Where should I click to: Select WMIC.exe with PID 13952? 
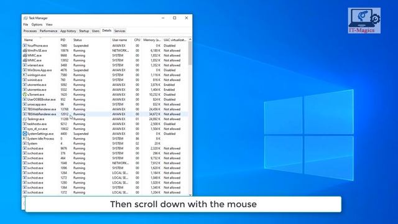click(34, 60)
